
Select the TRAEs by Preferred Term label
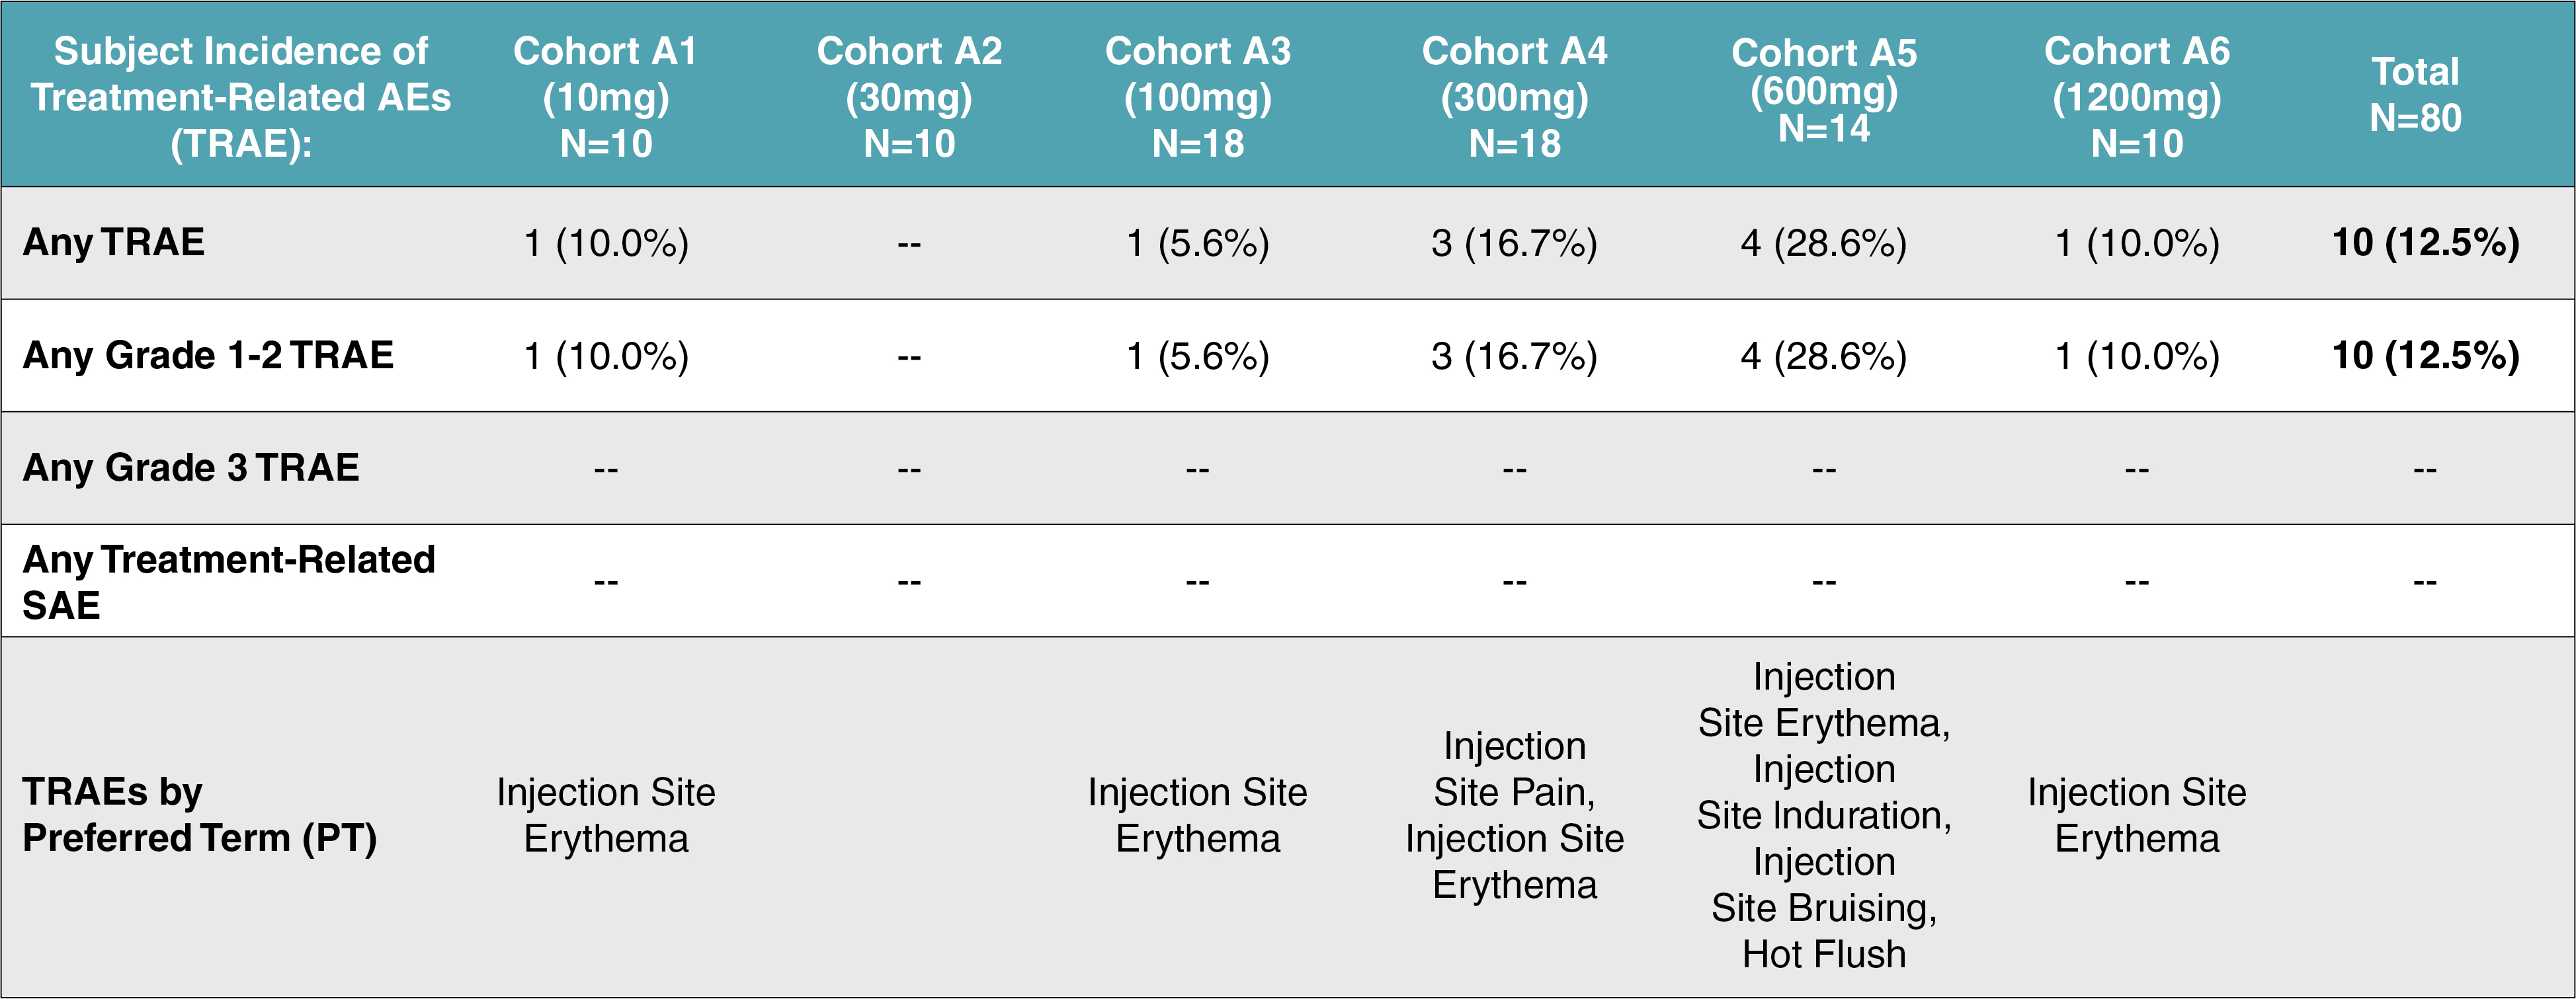pyautogui.click(x=200, y=815)
